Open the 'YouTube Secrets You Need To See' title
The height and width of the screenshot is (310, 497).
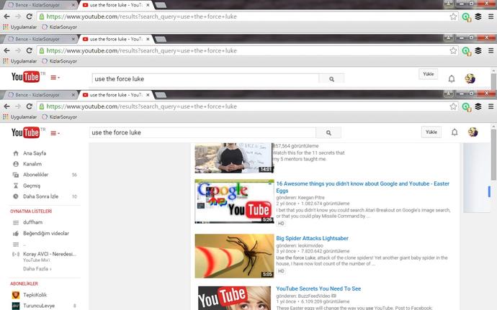(318, 288)
